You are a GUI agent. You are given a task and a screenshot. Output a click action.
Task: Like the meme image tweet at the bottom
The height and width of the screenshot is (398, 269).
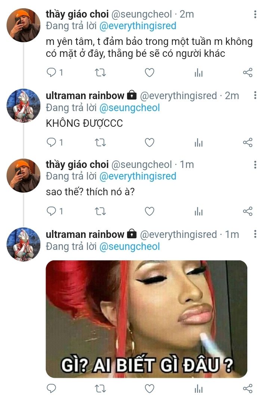[149, 388]
